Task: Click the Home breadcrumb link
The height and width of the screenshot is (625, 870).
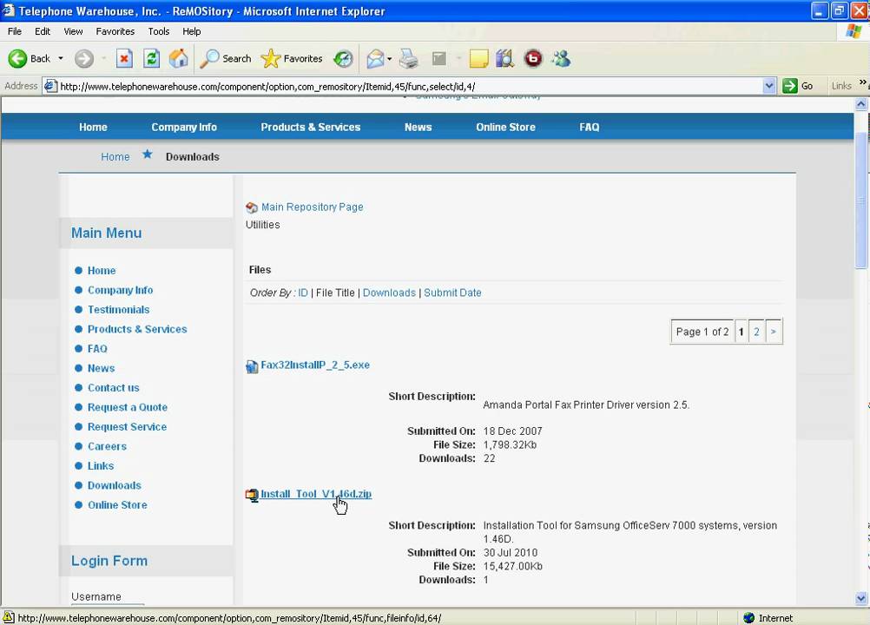Action: click(115, 157)
